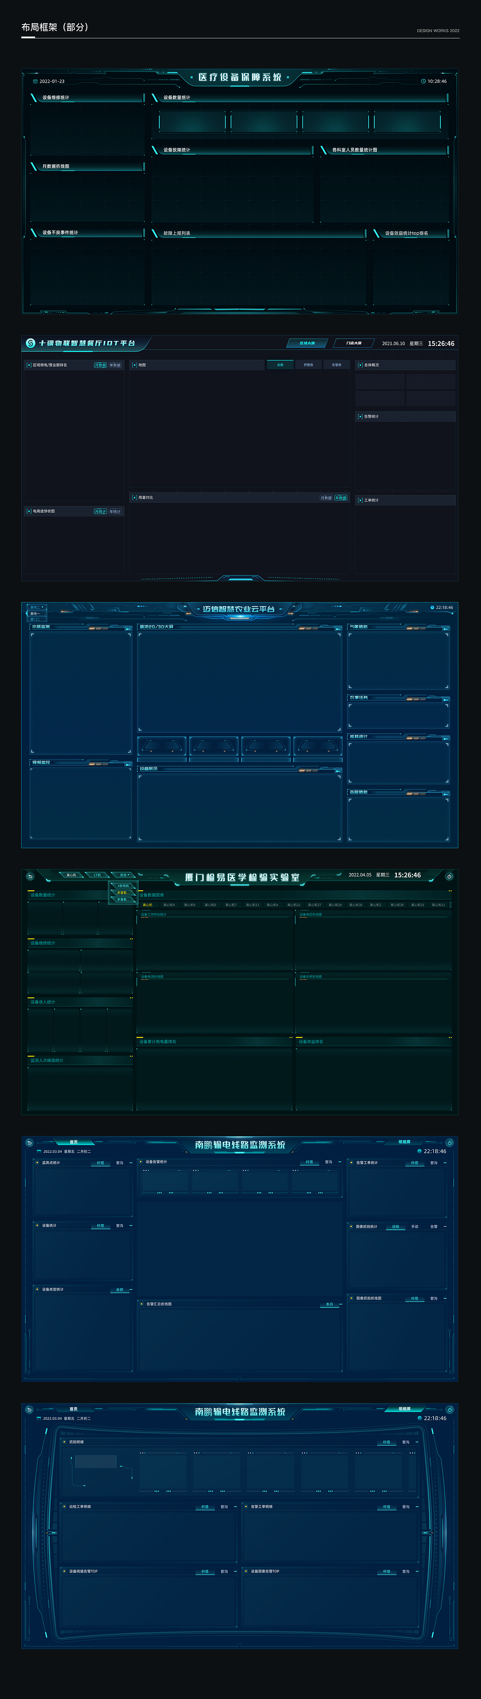Click the bullet icon beside 告警汇总折线图
Screen dimensions: 481x1699
pos(141,1303)
